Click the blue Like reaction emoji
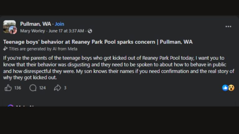The width and height of the screenshot is (239, 134). tap(225, 88)
